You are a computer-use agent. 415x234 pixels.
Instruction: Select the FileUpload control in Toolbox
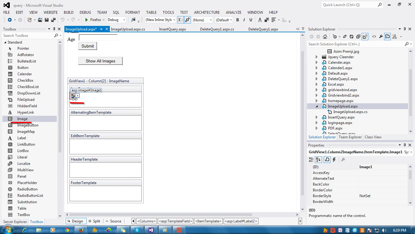26,100
